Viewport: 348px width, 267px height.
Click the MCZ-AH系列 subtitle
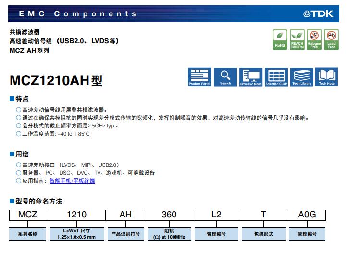[29, 51]
